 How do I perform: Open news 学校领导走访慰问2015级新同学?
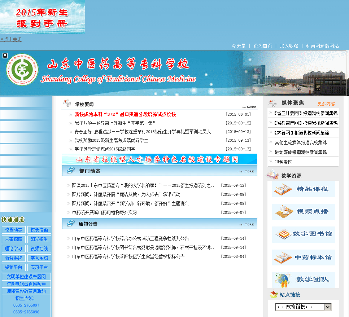coord(105,149)
